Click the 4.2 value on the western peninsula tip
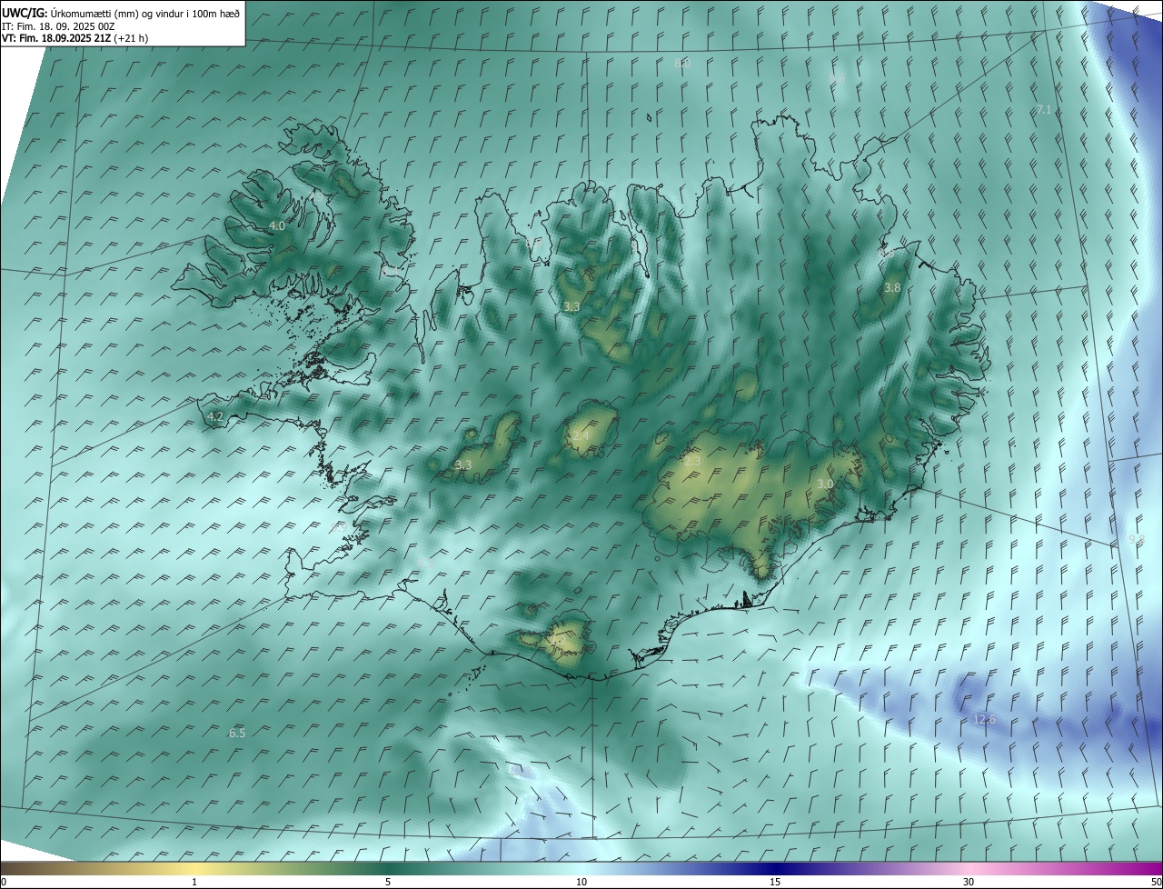The image size is (1163, 889). pyautogui.click(x=215, y=416)
